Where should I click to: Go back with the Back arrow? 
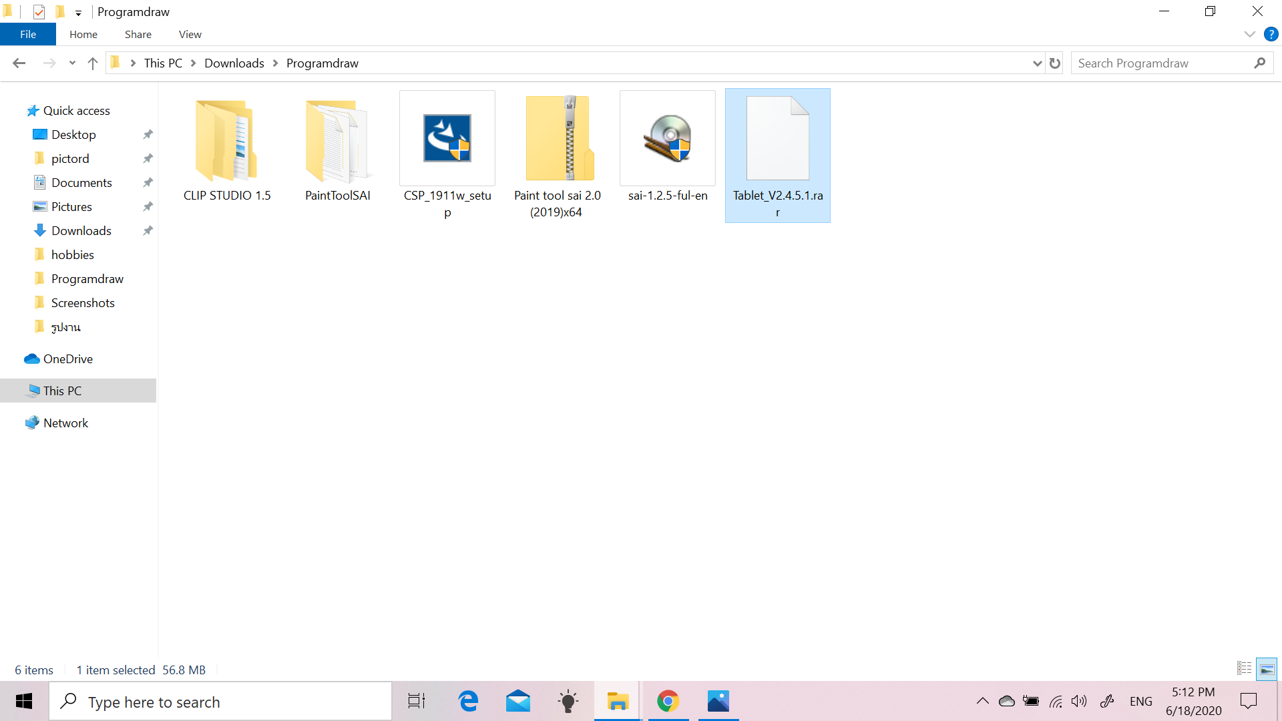[x=19, y=63]
